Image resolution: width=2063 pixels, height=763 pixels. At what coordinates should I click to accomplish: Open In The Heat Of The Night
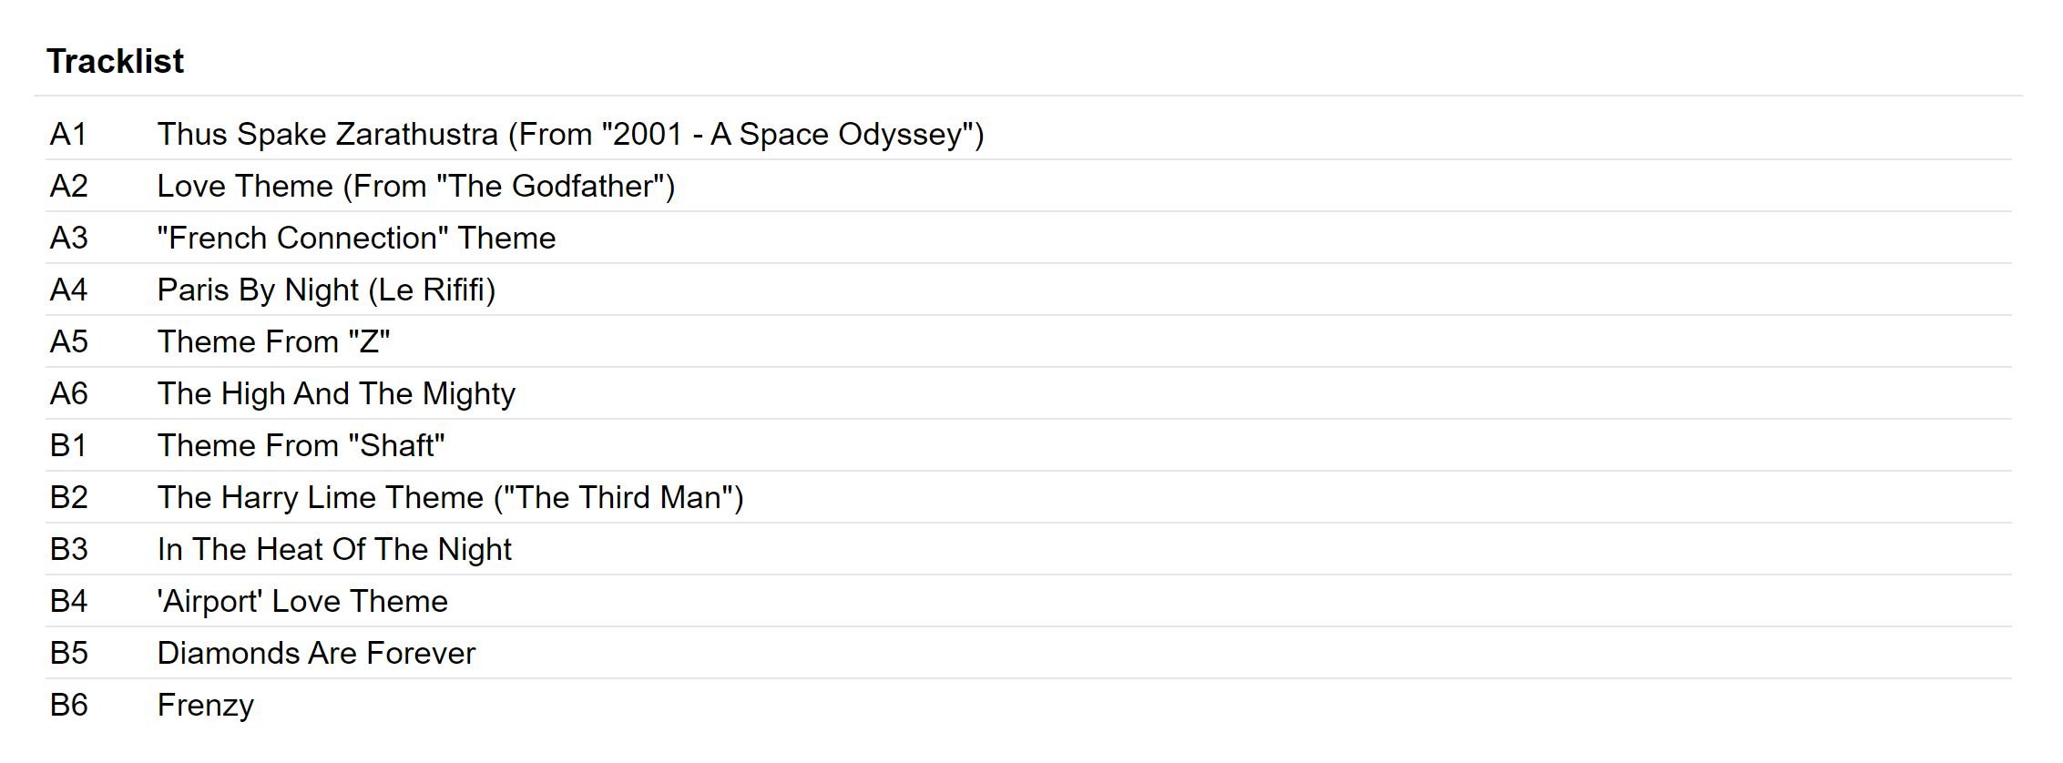pyautogui.click(x=334, y=549)
